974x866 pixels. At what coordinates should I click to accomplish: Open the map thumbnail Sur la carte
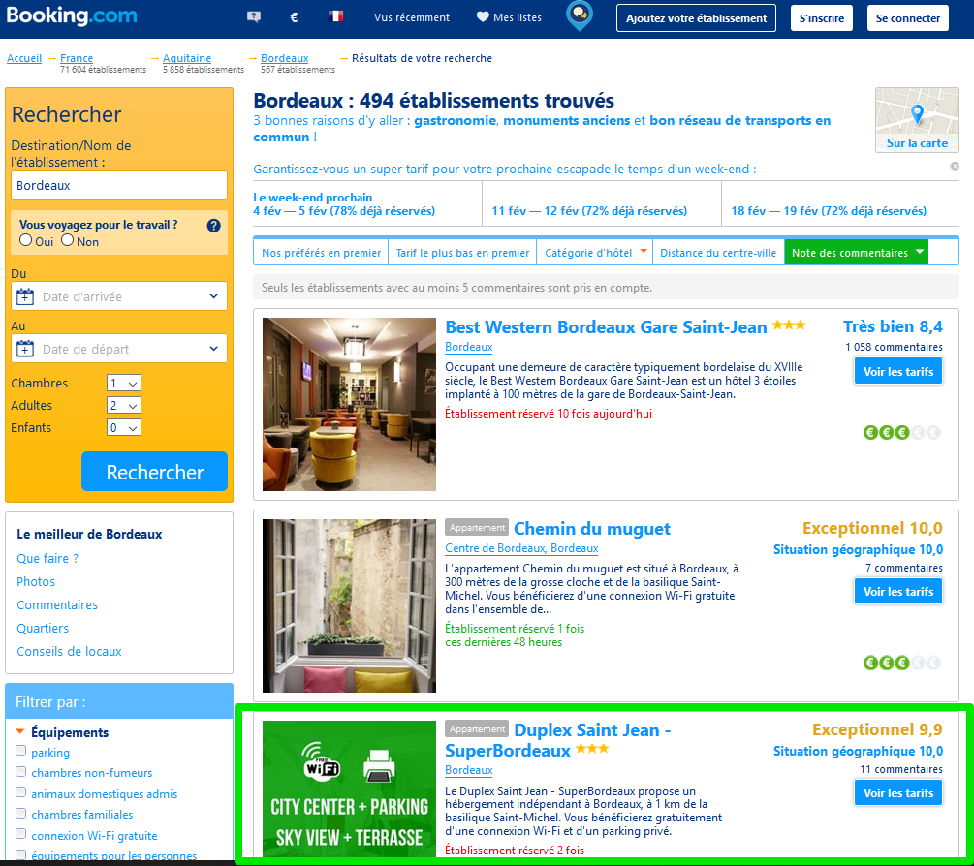(x=917, y=120)
